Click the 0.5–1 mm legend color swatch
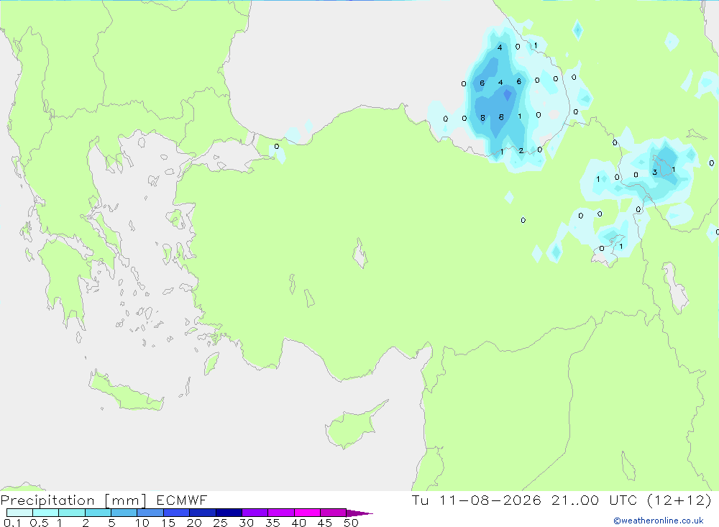 (x=46, y=513)
